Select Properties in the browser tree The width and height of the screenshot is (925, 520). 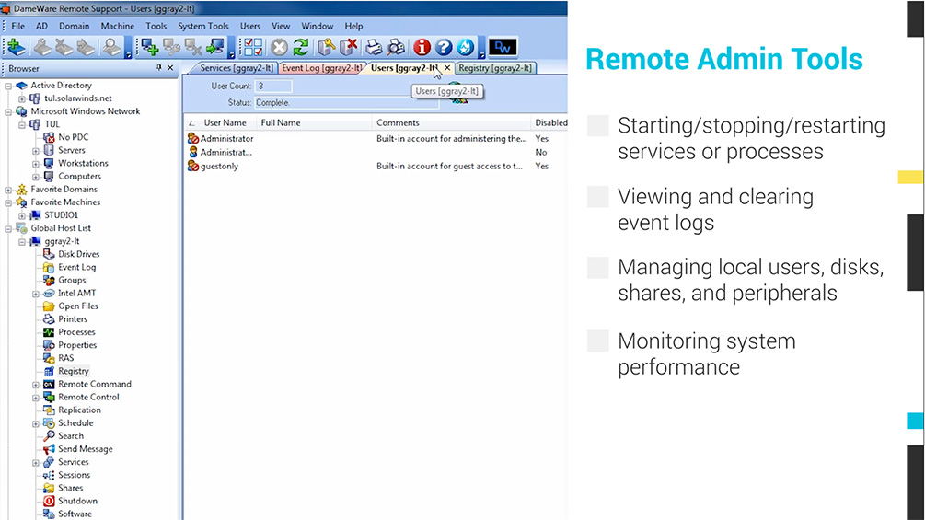[x=77, y=345]
